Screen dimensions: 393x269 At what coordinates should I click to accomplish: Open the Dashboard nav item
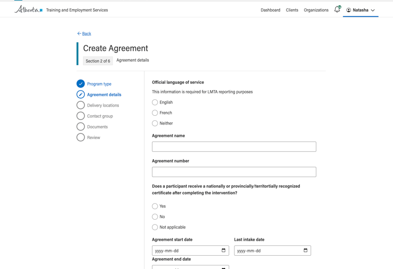(270, 10)
